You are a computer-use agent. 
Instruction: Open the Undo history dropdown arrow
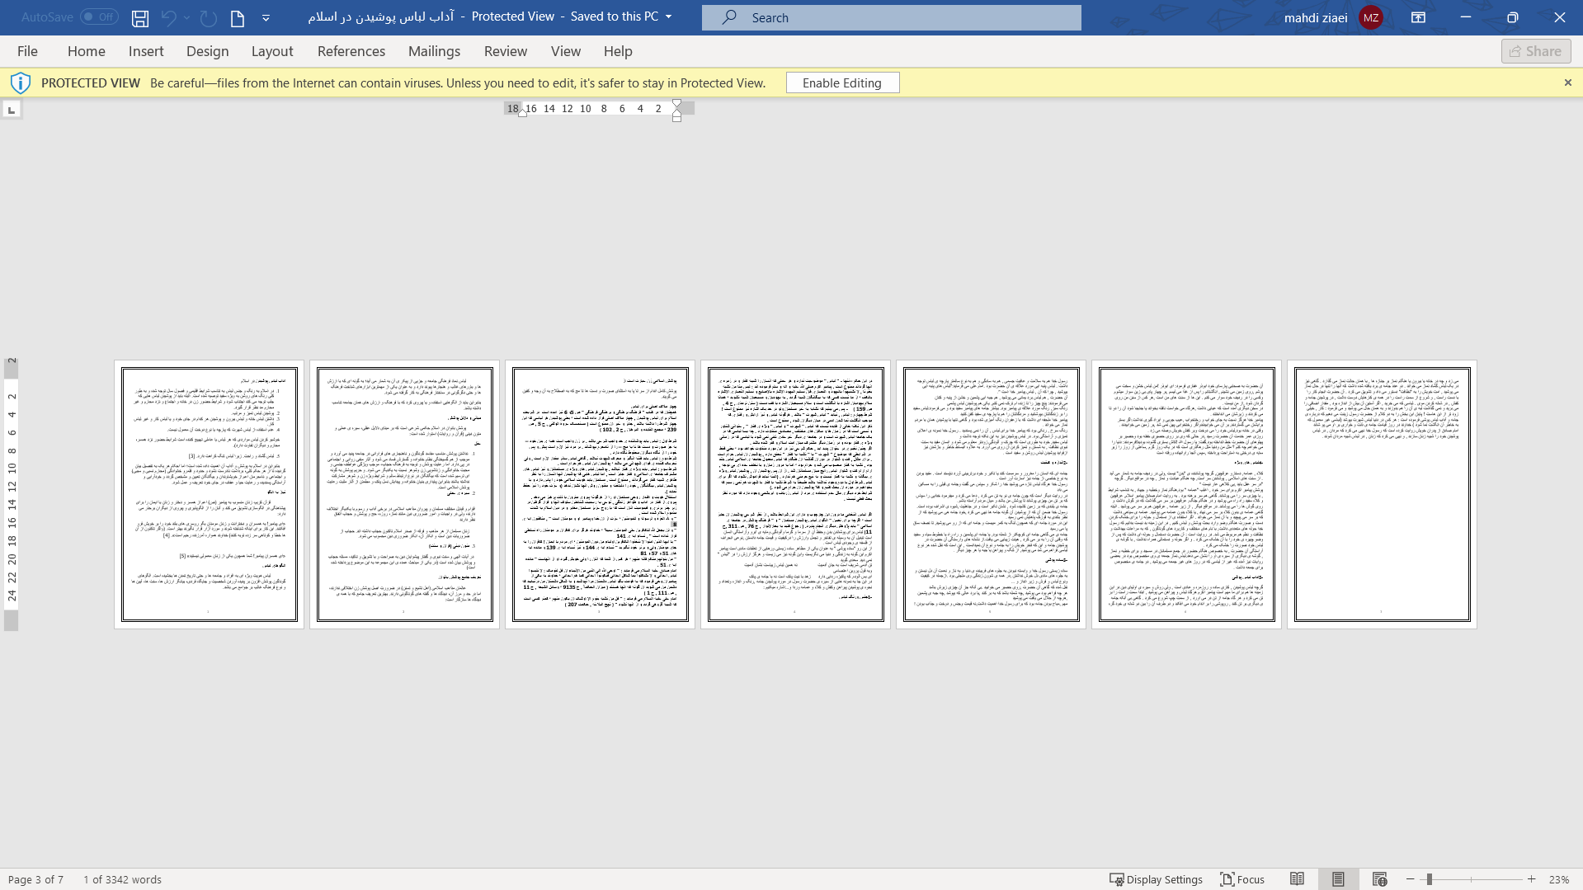187,17
